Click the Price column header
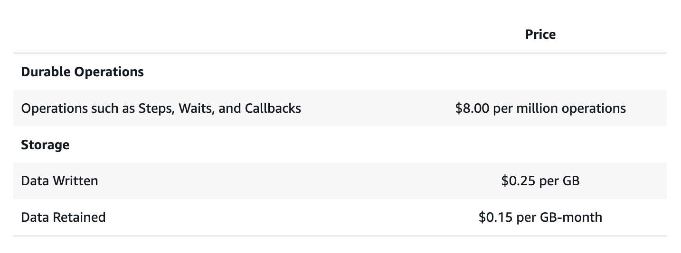The image size is (681, 253). click(540, 35)
